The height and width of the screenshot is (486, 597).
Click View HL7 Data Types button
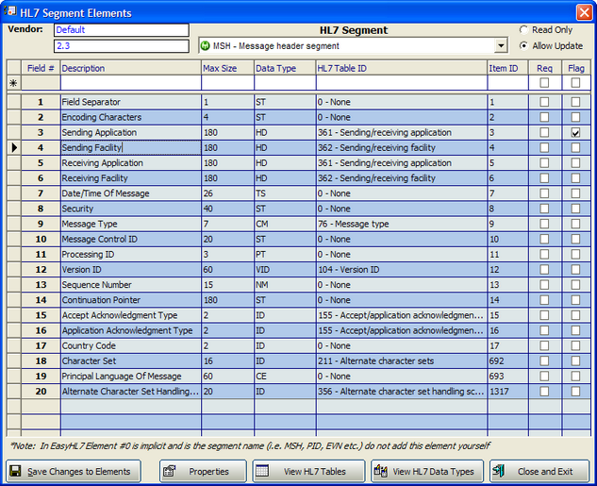click(427, 471)
